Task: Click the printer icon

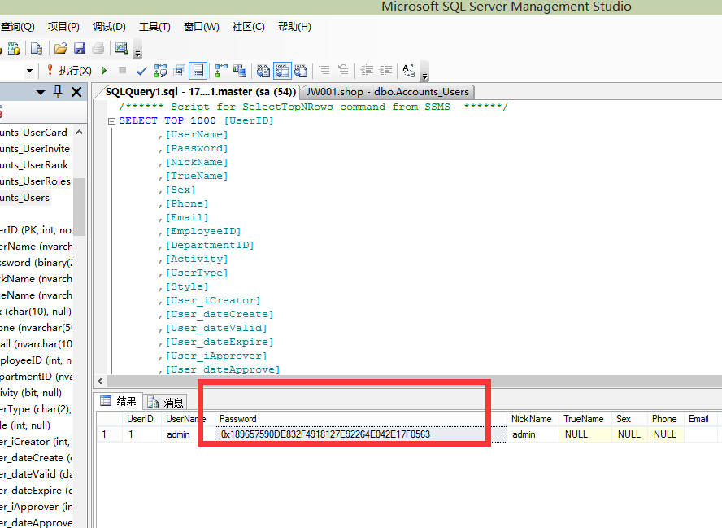Action: pyautogui.click(x=98, y=48)
